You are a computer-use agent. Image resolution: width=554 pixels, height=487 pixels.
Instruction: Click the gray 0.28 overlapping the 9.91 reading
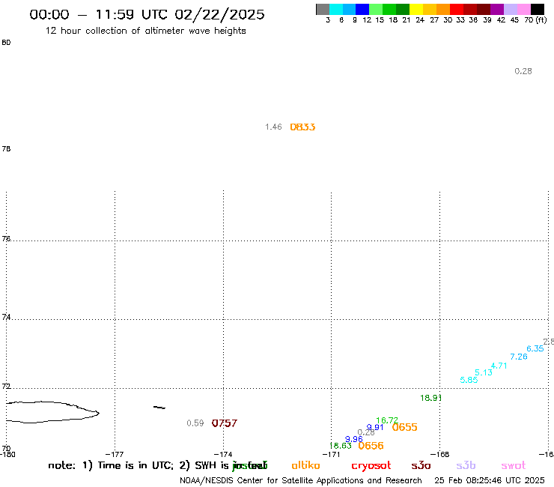coord(366,432)
